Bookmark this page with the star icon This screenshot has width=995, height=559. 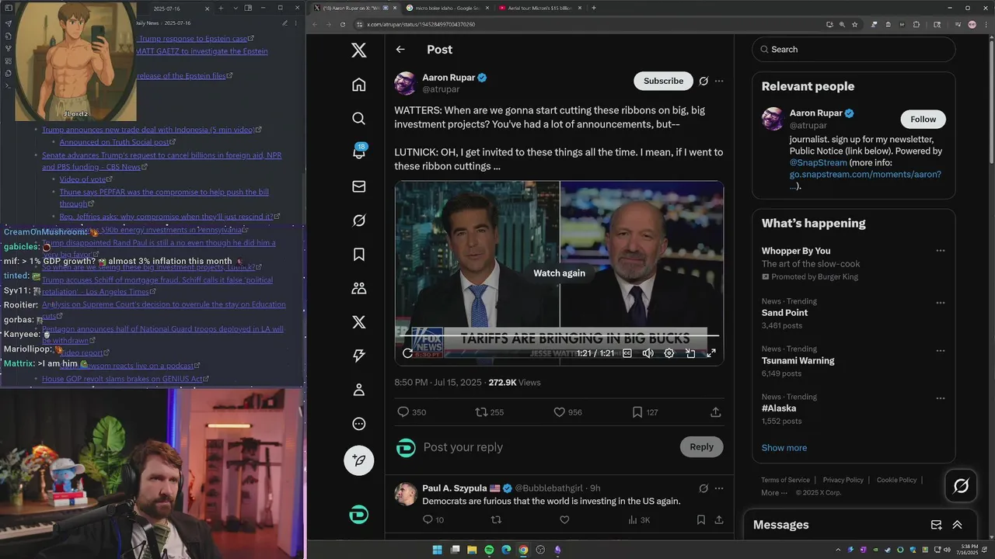click(854, 24)
